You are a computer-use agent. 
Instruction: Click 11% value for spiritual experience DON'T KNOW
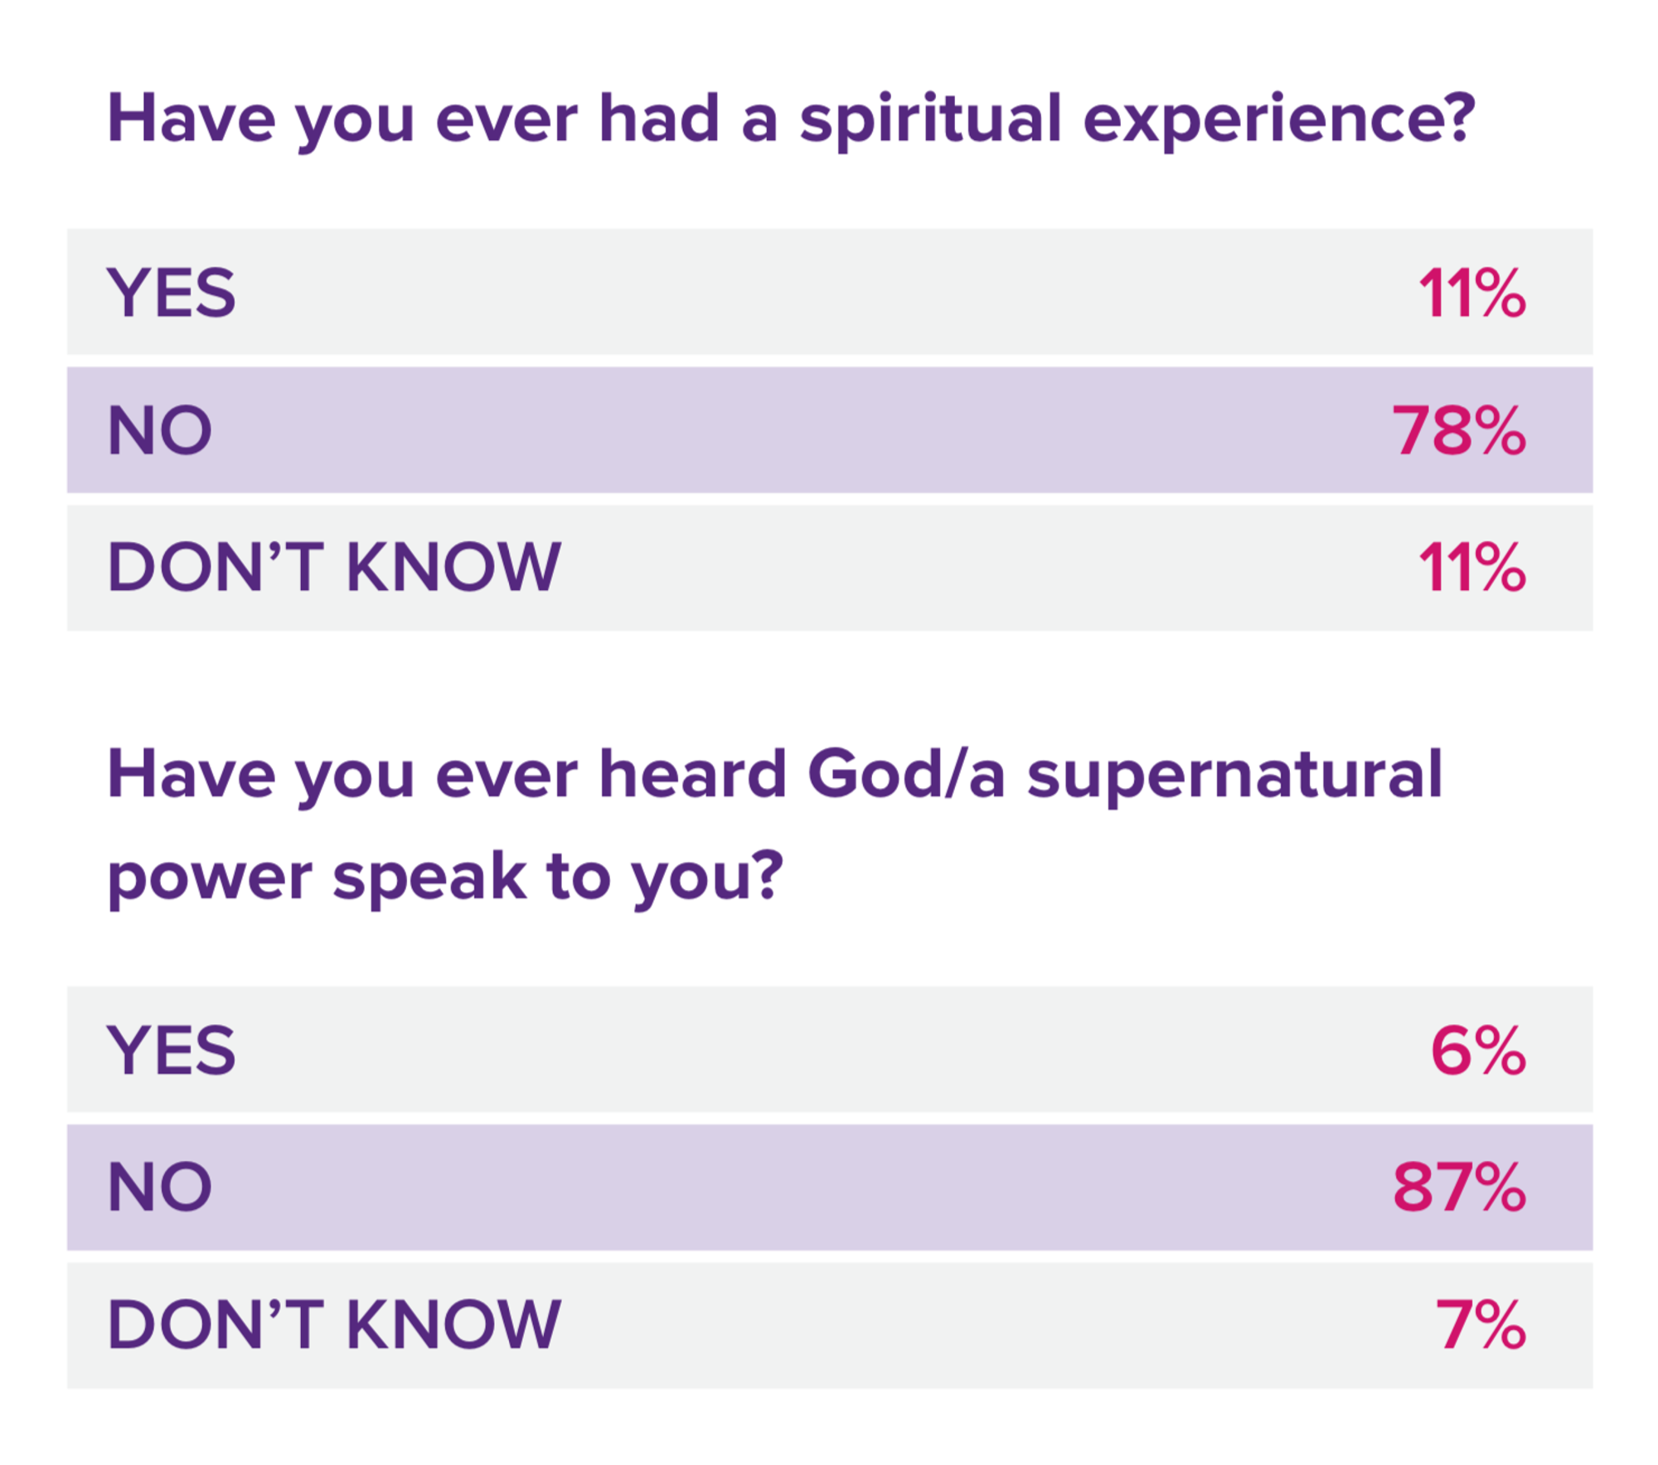pos(1471,568)
